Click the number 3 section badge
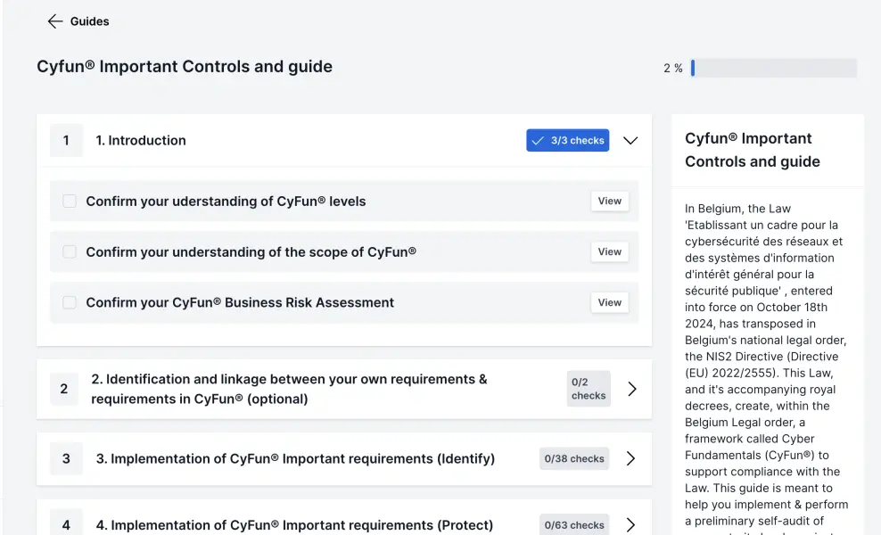The image size is (881, 535). [x=66, y=459]
